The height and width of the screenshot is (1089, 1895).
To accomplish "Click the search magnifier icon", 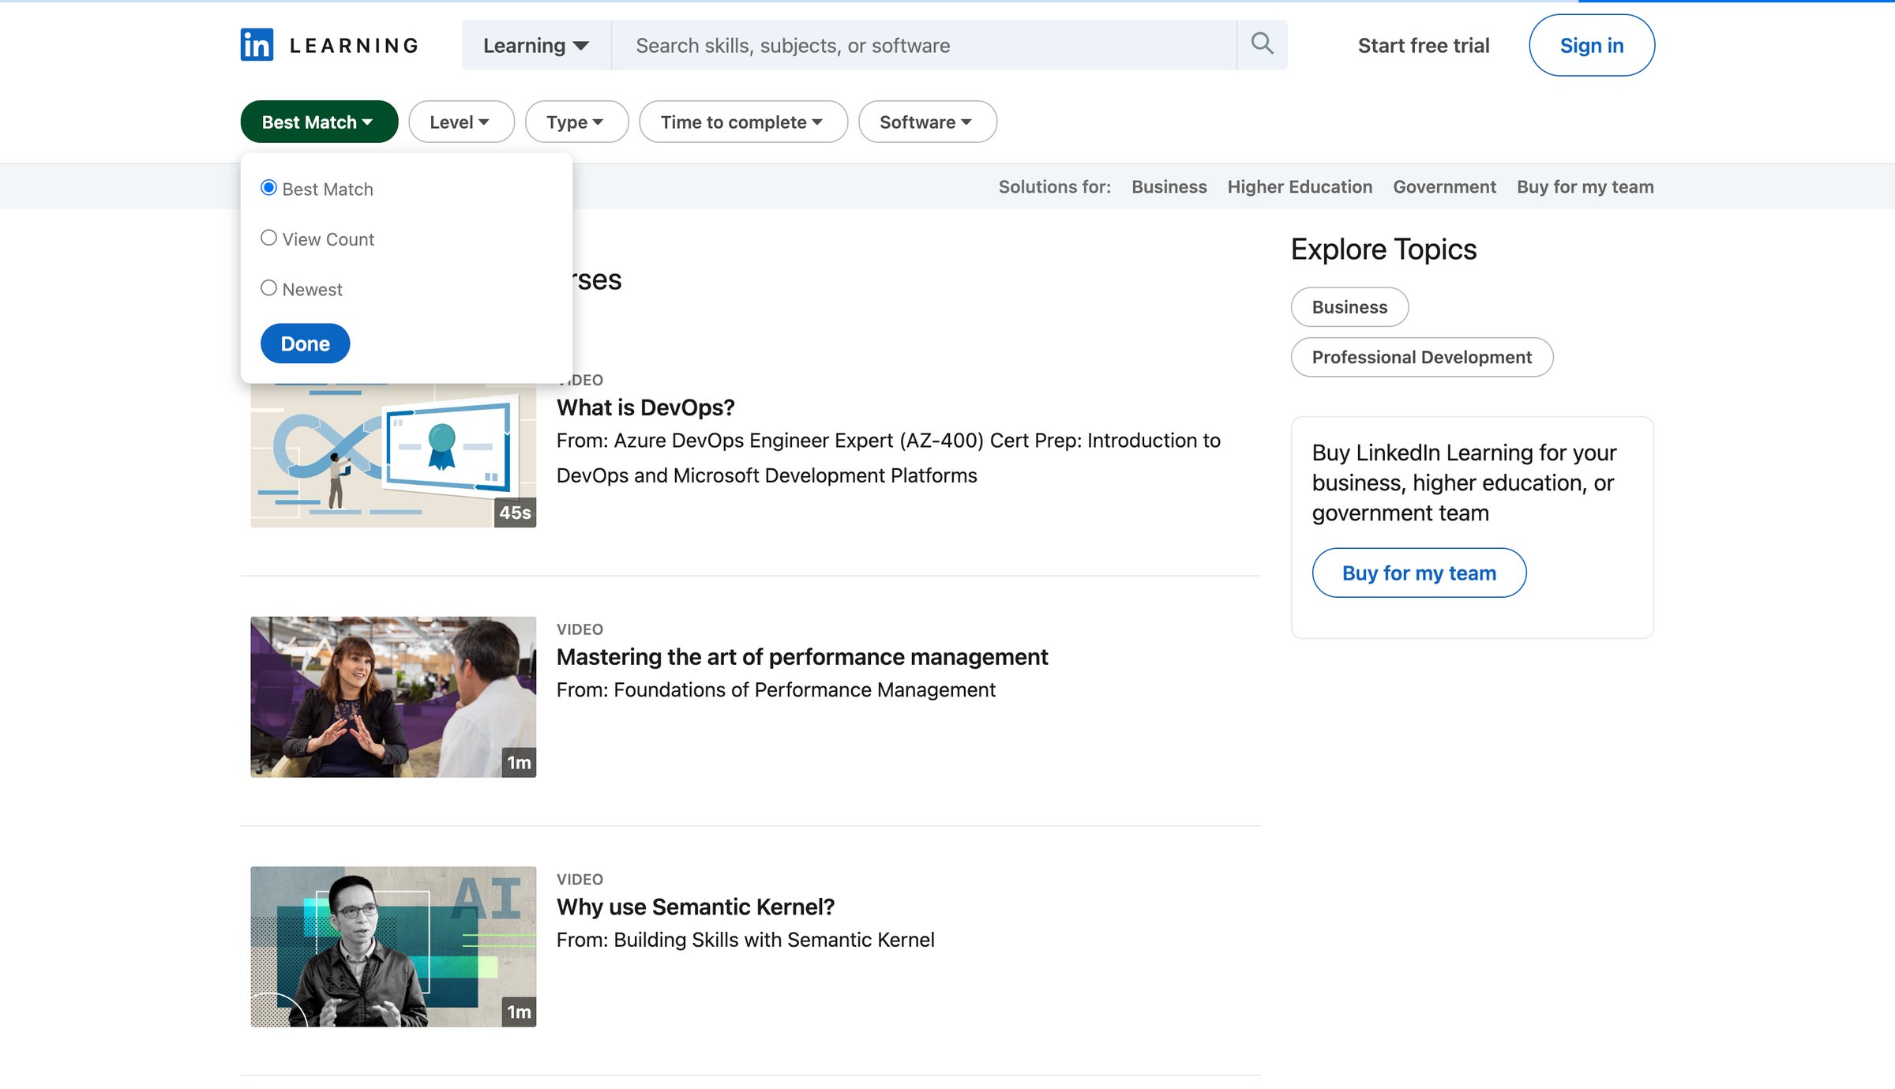I will click(1262, 44).
